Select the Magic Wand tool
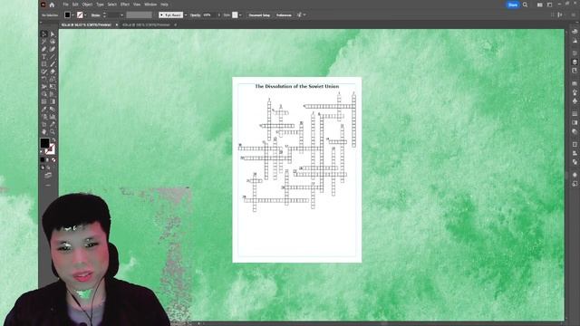 tap(44, 42)
